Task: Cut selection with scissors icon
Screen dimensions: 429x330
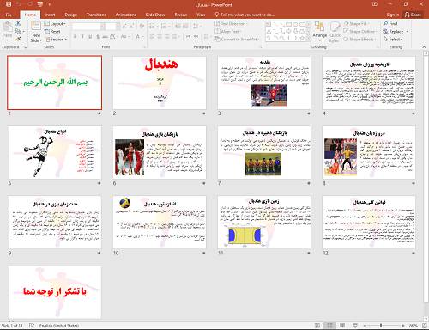Action: (x=18, y=23)
